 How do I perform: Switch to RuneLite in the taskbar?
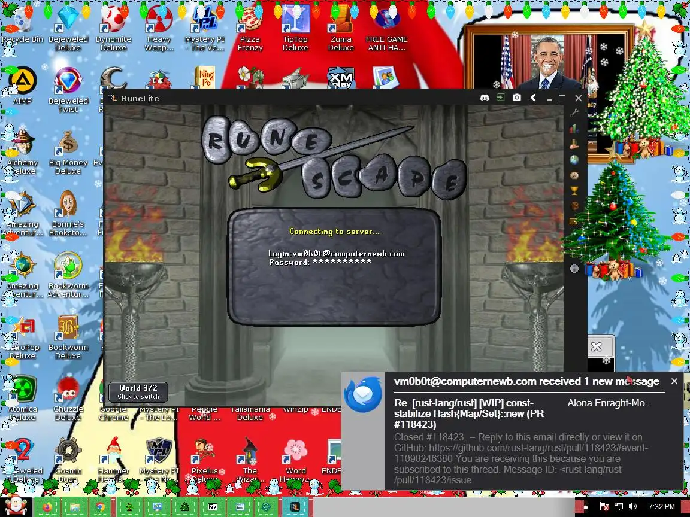(x=295, y=507)
